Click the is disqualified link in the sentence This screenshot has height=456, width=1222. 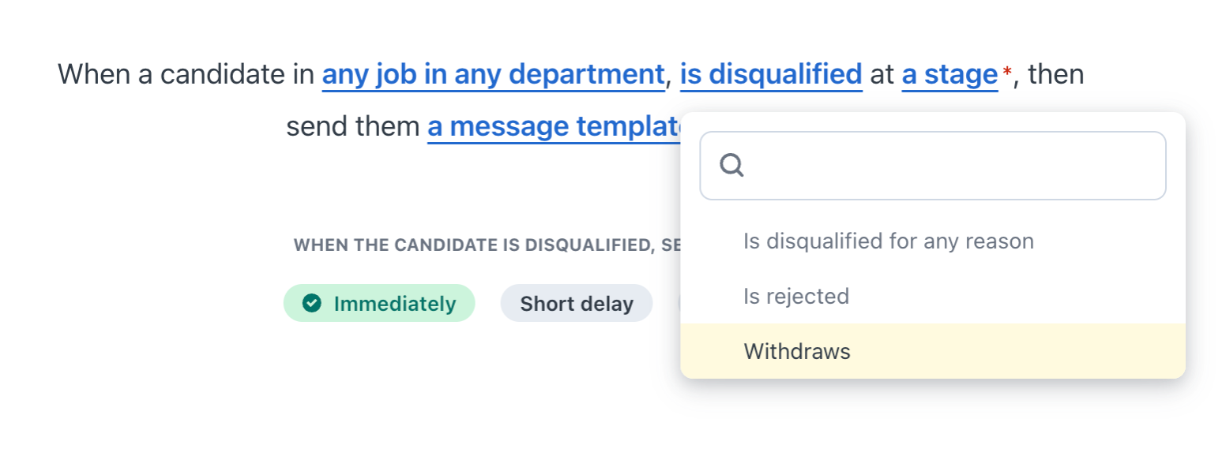click(771, 74)
